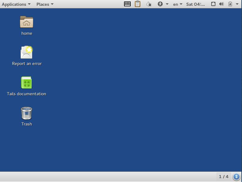The width and height of the screenshot is (242, 182).
Task: Click the home label text
Action: click(27, 33)
